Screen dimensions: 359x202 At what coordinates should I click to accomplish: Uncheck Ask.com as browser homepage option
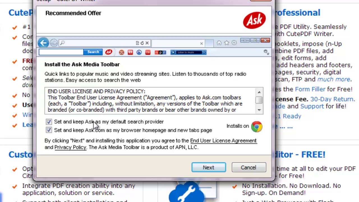[x=49, y=130]
